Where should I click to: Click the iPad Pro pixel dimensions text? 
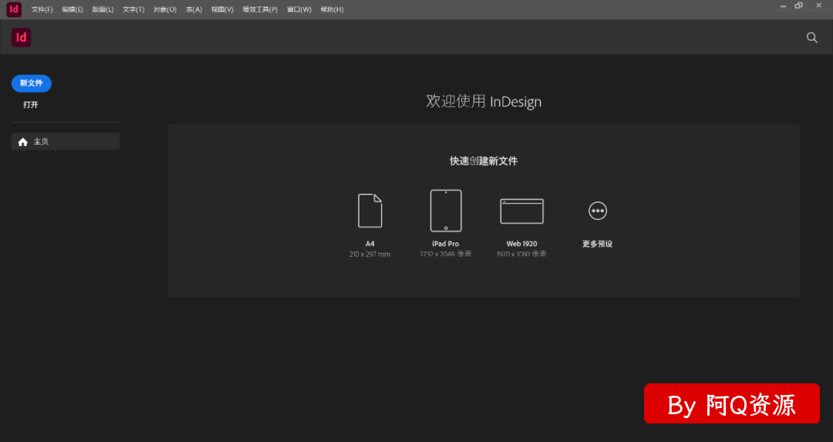(x=446, y=254)
